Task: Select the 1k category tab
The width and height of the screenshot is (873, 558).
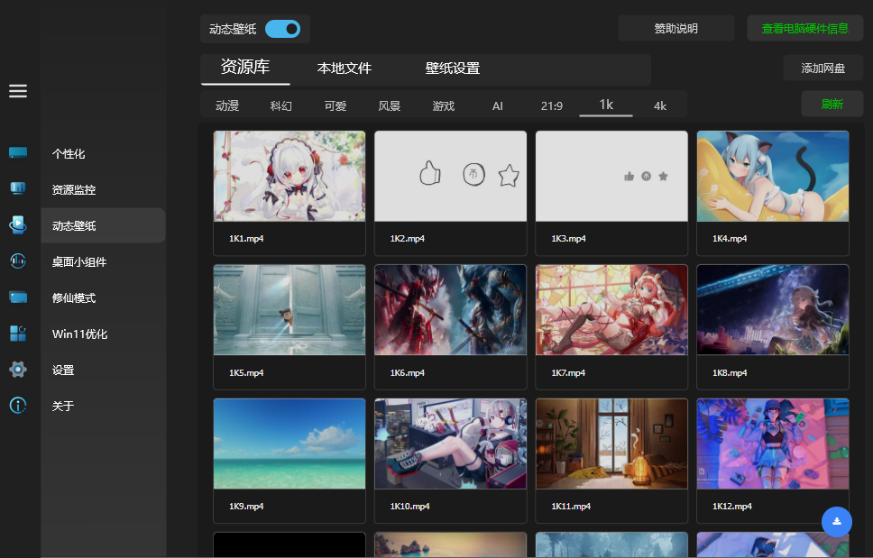Action: [x=606, y=105]
